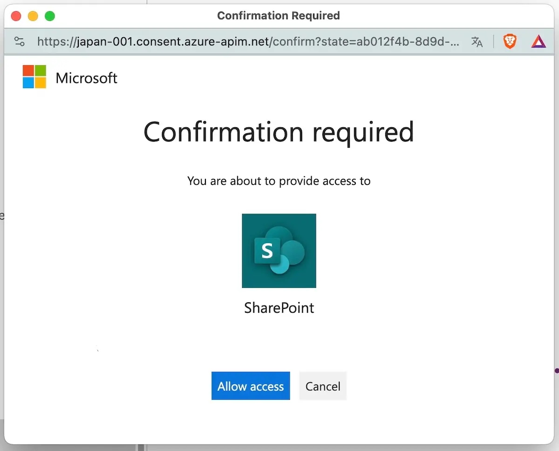Click the Microsoft wordmark text
Image resolution: width=559 pixels, height=451 pixels.
(86, 78)
